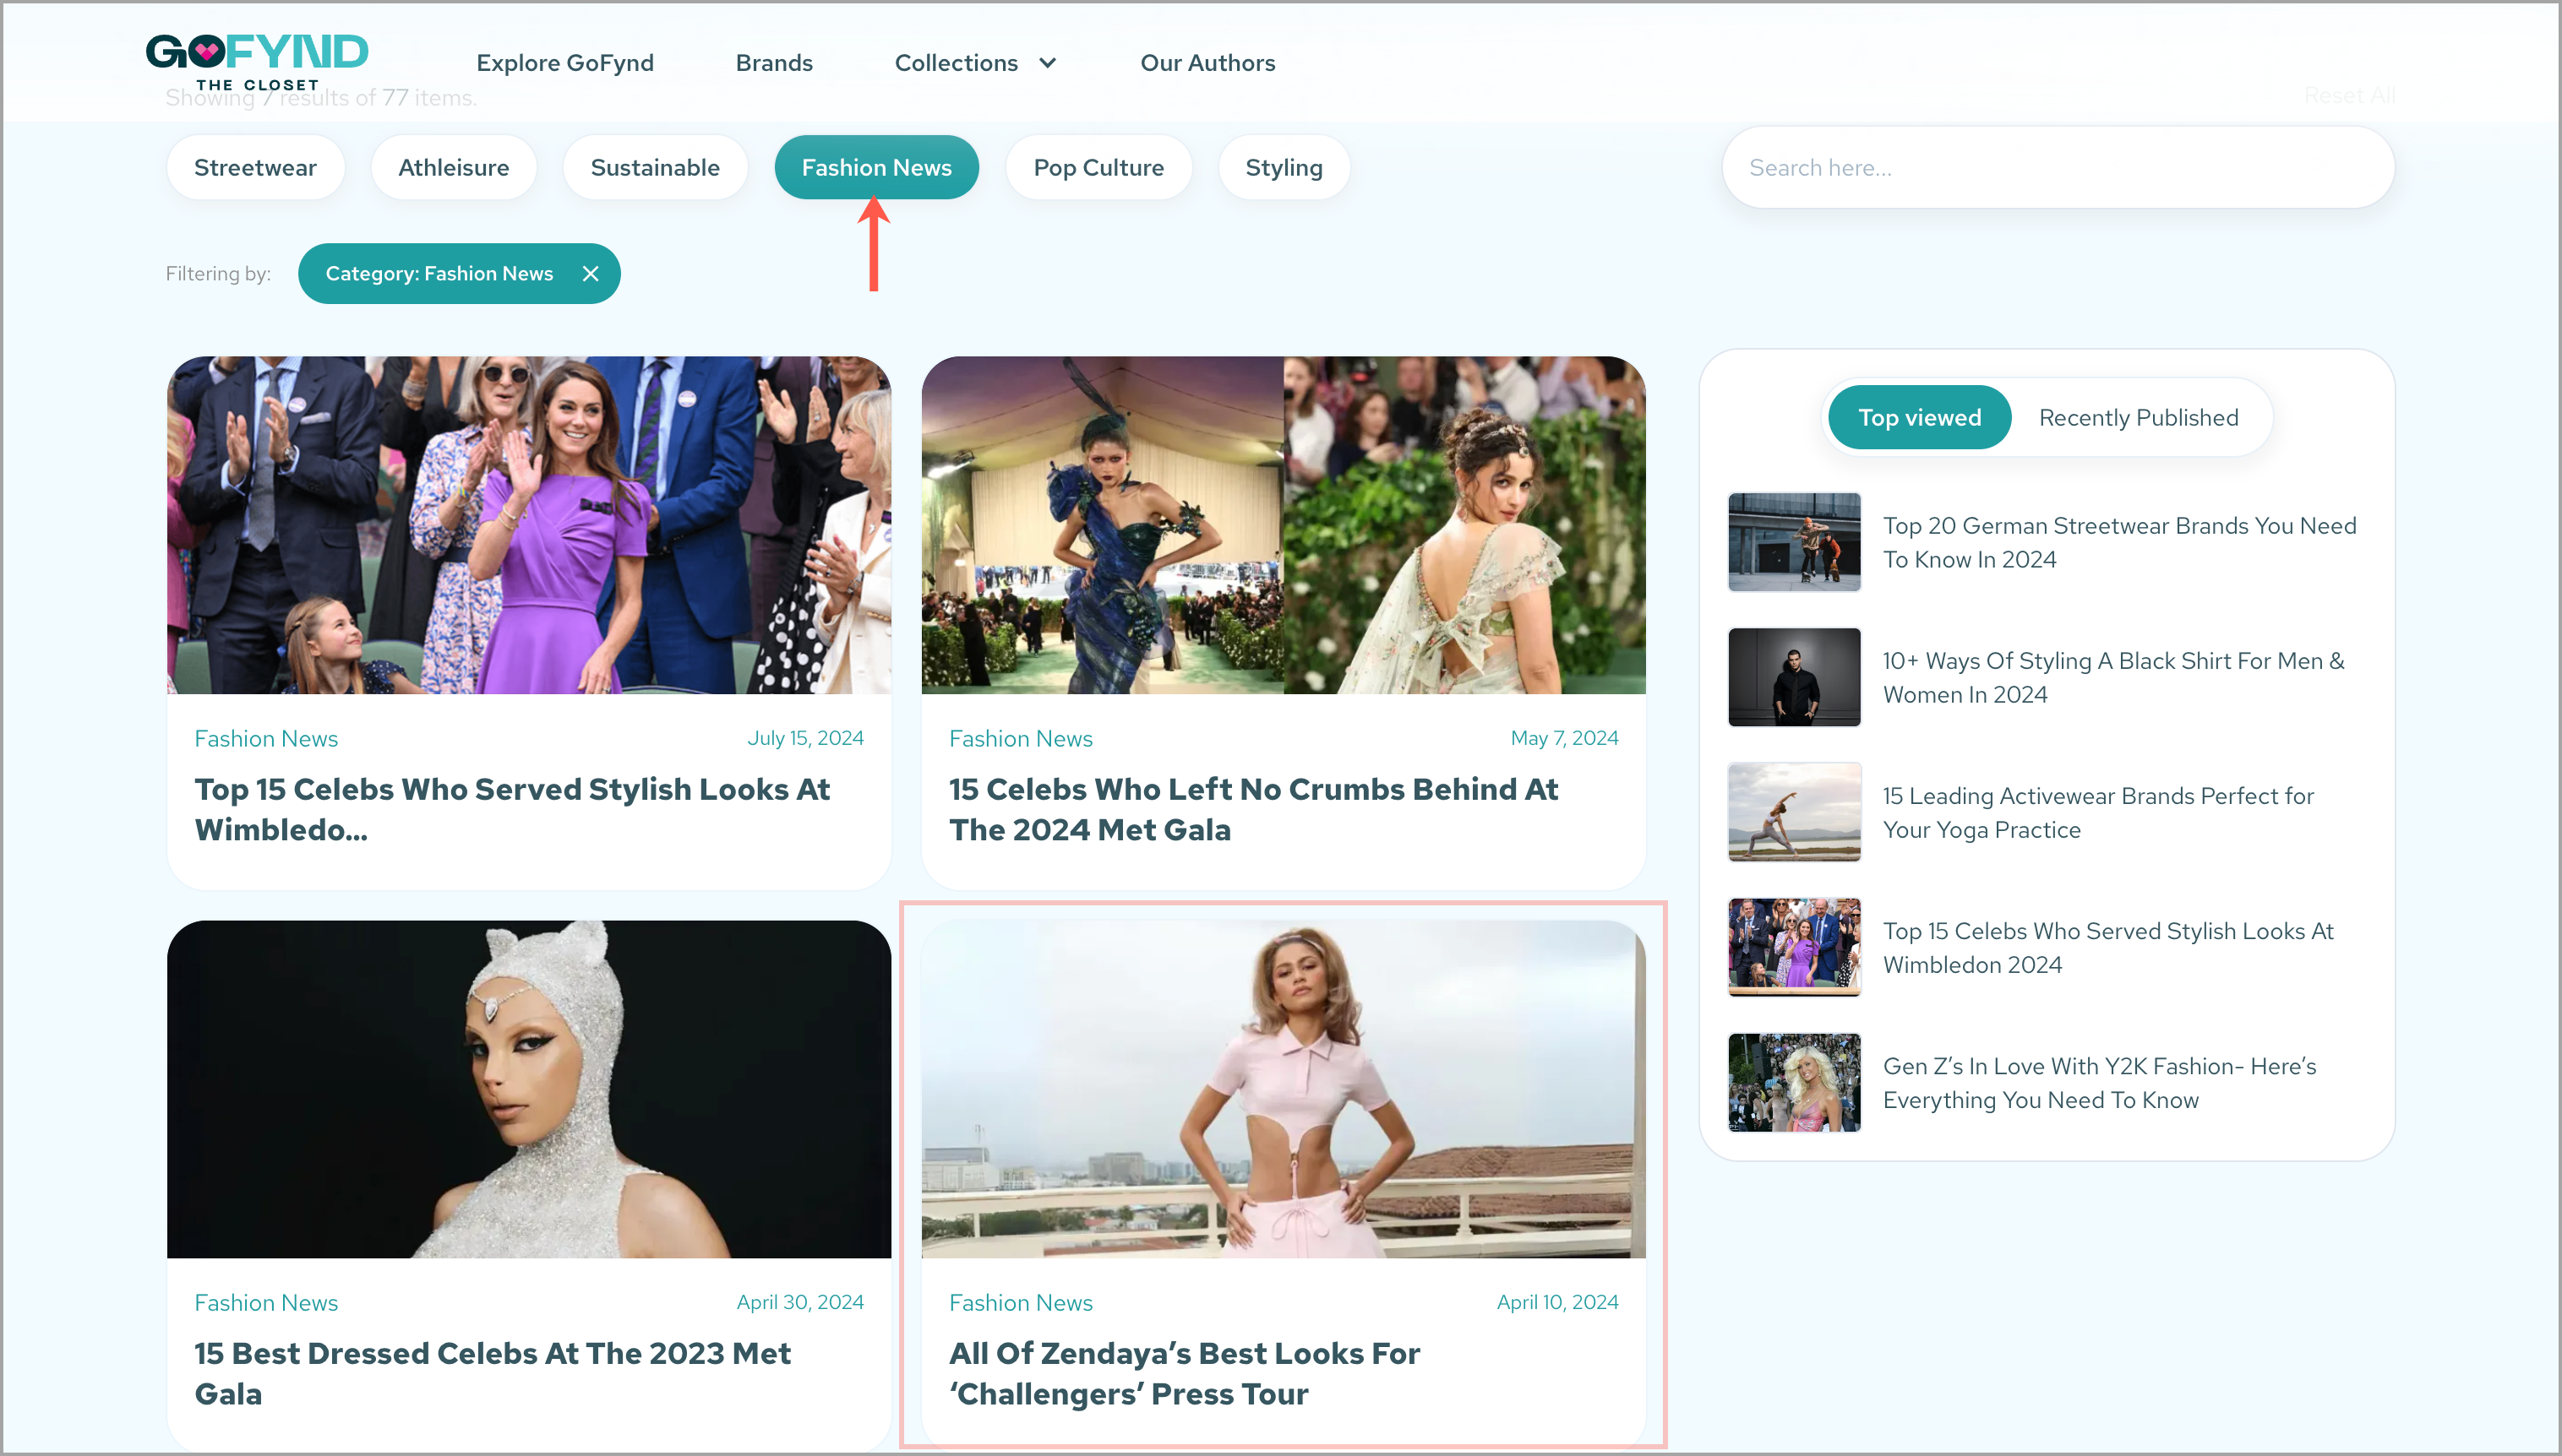Click Reset All filters link
2562x1456 pixels.
pyautogui.click(x=2349, y=95)
